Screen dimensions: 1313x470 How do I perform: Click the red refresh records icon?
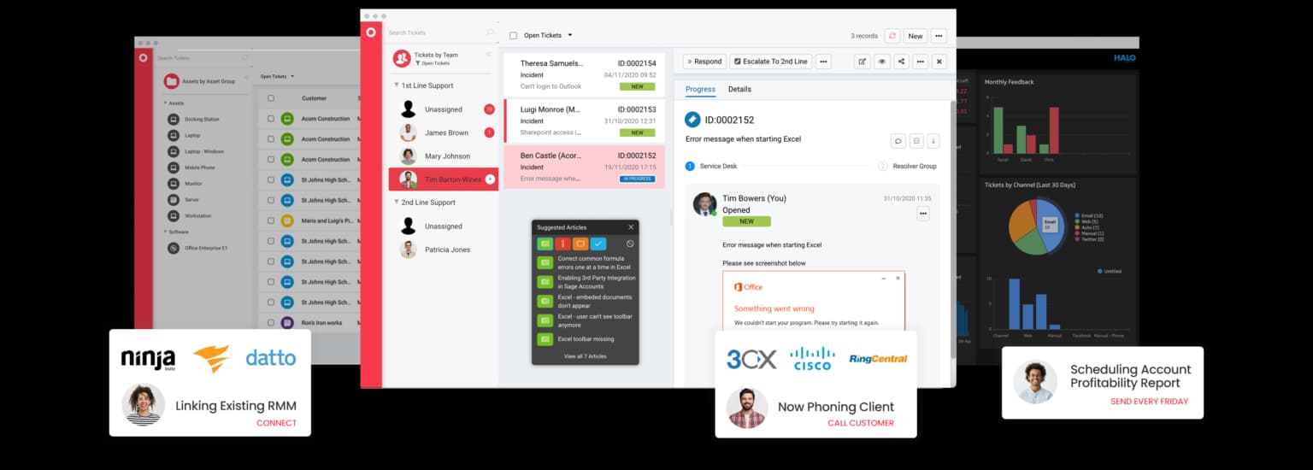892,36
